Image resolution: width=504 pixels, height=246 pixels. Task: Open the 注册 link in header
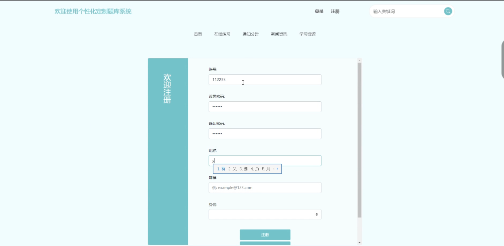click(335, 11)
